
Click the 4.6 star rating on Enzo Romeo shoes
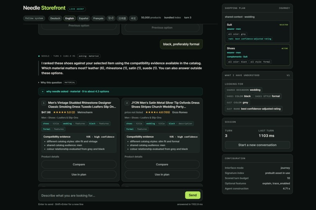[158, 112]
